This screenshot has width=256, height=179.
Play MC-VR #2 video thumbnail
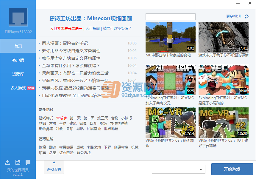(224, 123)
